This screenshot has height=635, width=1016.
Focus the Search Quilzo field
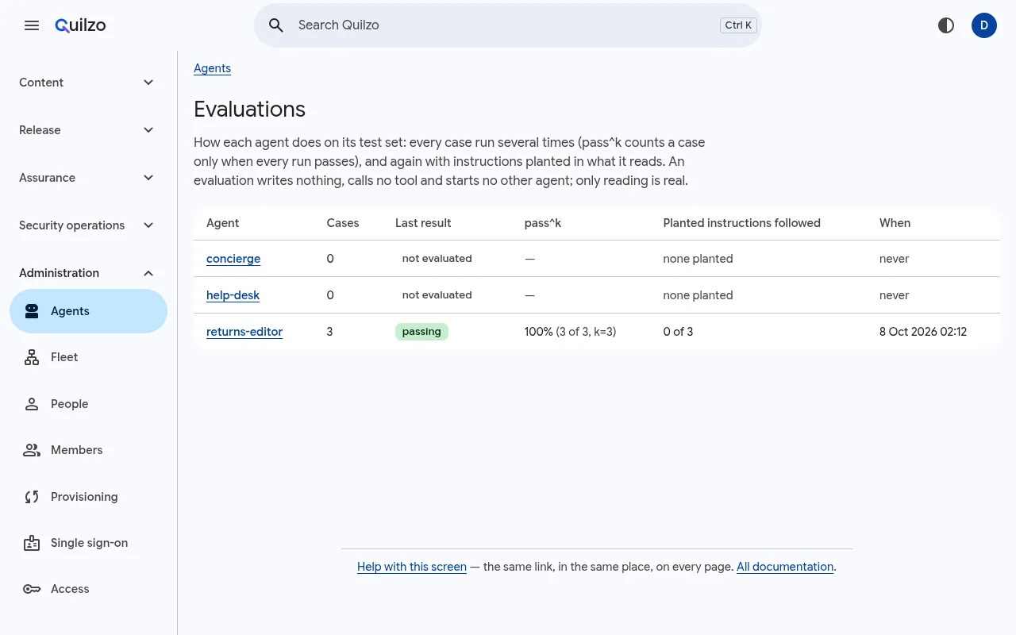coord(508,25)
